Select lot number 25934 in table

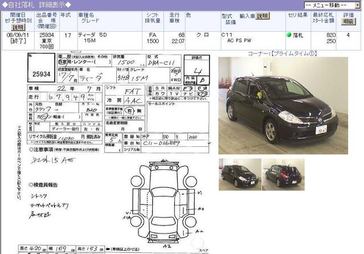(x=47, y=35)
